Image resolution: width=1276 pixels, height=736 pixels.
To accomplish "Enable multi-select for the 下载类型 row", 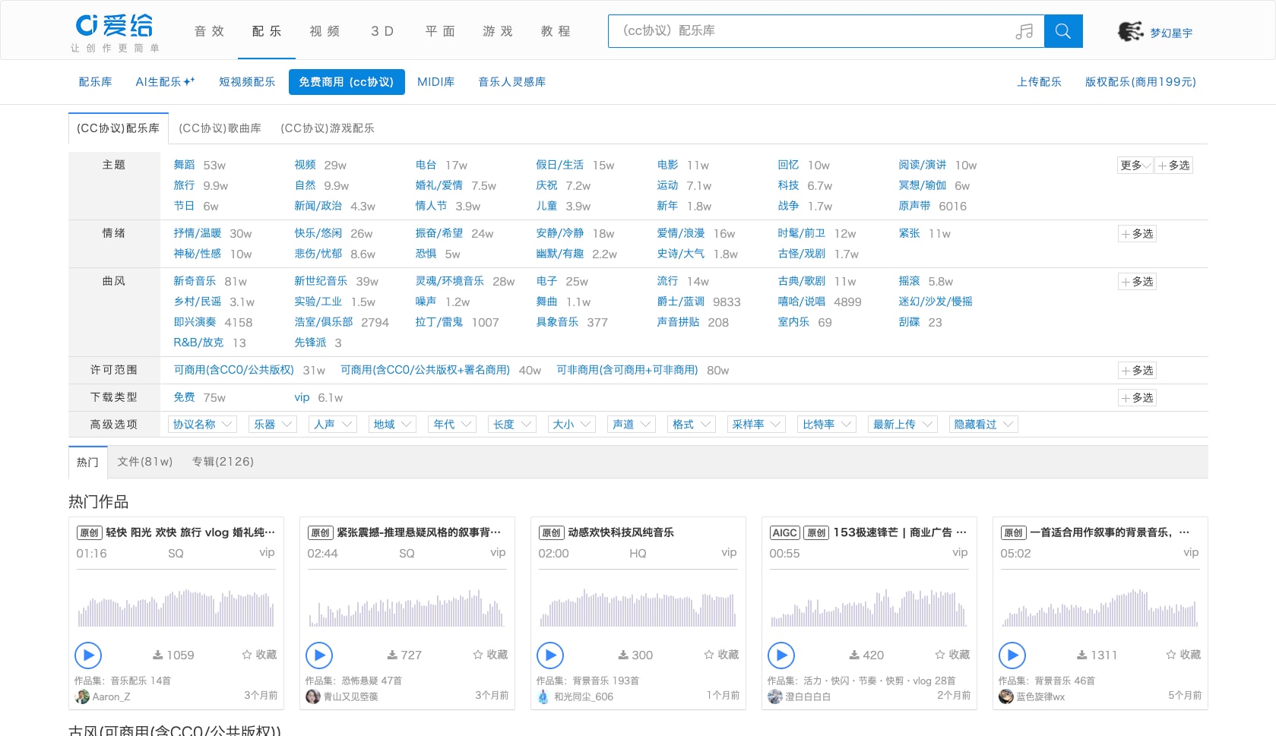I will [1138, 398].
